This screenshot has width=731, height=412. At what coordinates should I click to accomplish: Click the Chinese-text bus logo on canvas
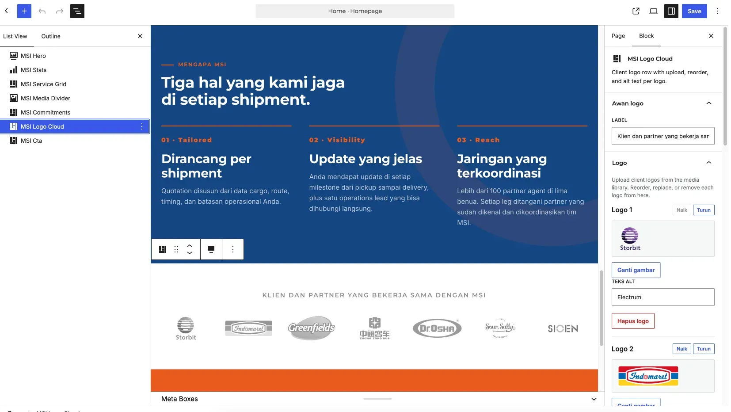point(374,328)
